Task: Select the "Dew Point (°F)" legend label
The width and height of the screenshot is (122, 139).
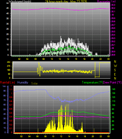Action: click(x=112, y=82)
